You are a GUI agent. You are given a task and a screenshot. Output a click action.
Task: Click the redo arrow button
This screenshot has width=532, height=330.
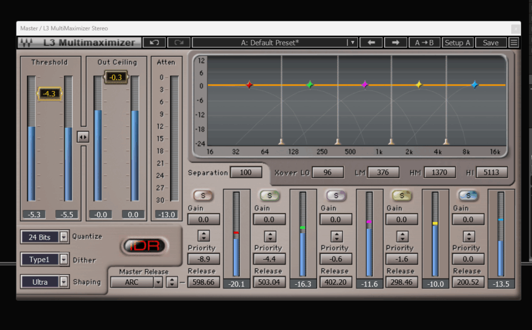179,43
